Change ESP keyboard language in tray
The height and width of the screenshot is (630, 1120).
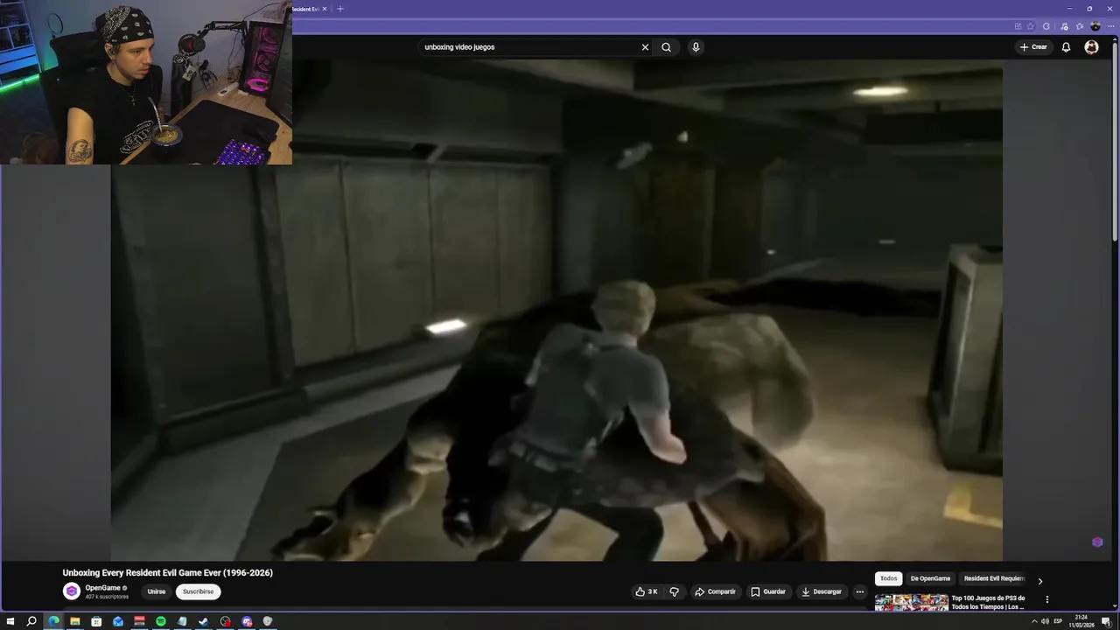click(1058, 621)
